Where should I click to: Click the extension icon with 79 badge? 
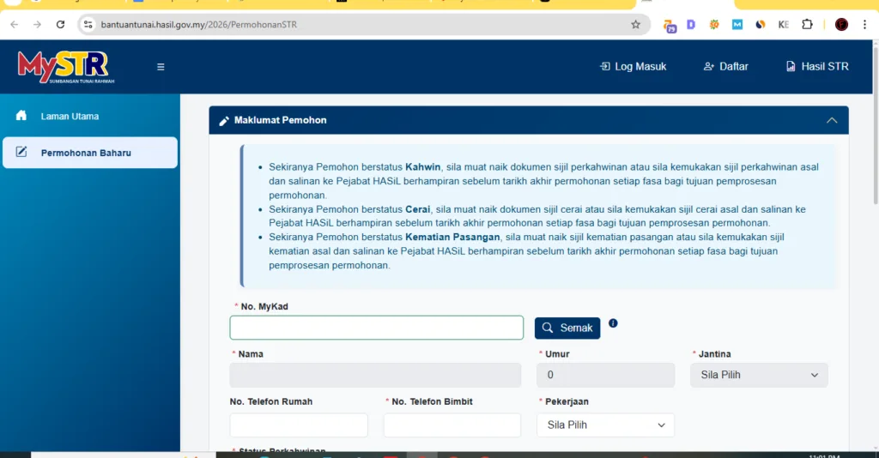[670, 26]
